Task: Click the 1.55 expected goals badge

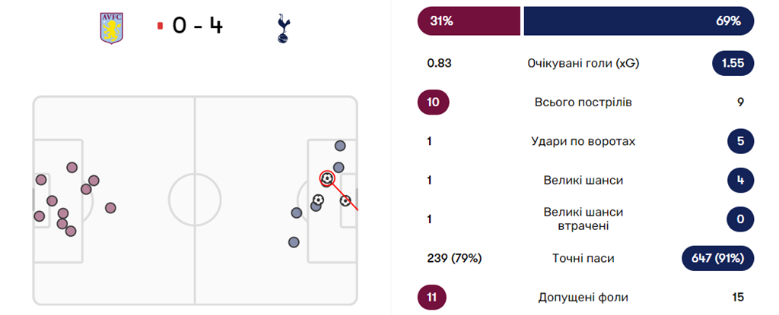Action: [733, 64]
